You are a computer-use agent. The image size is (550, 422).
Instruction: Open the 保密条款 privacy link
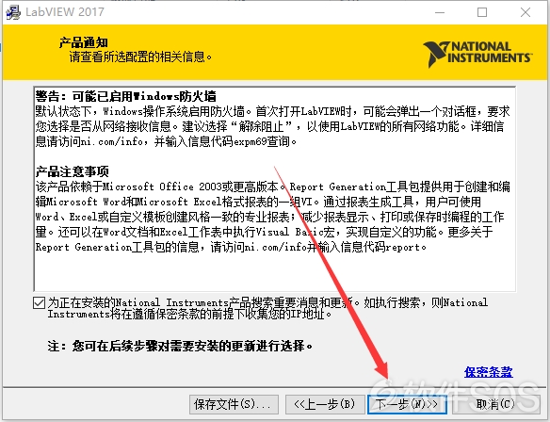pyautogui.click(x=488, y=372)
